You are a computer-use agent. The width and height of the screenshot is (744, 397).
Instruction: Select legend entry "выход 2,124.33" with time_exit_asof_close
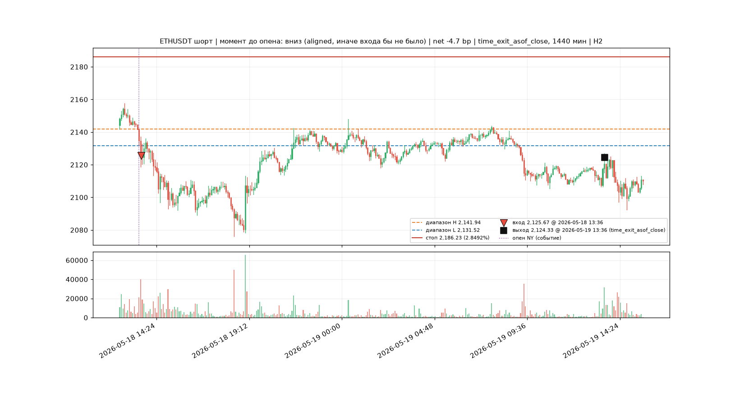588,230
